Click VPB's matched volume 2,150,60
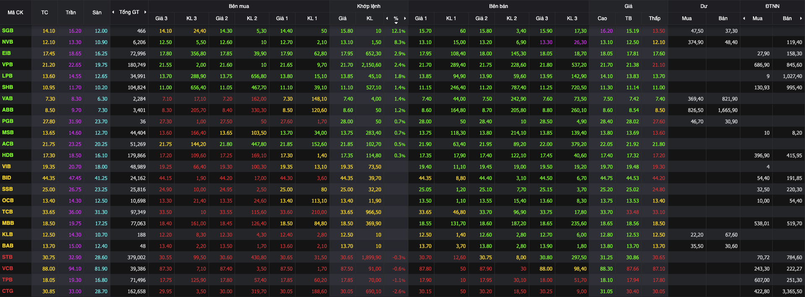This screenshot has width=805, height=297. click(x=371, y=65)
